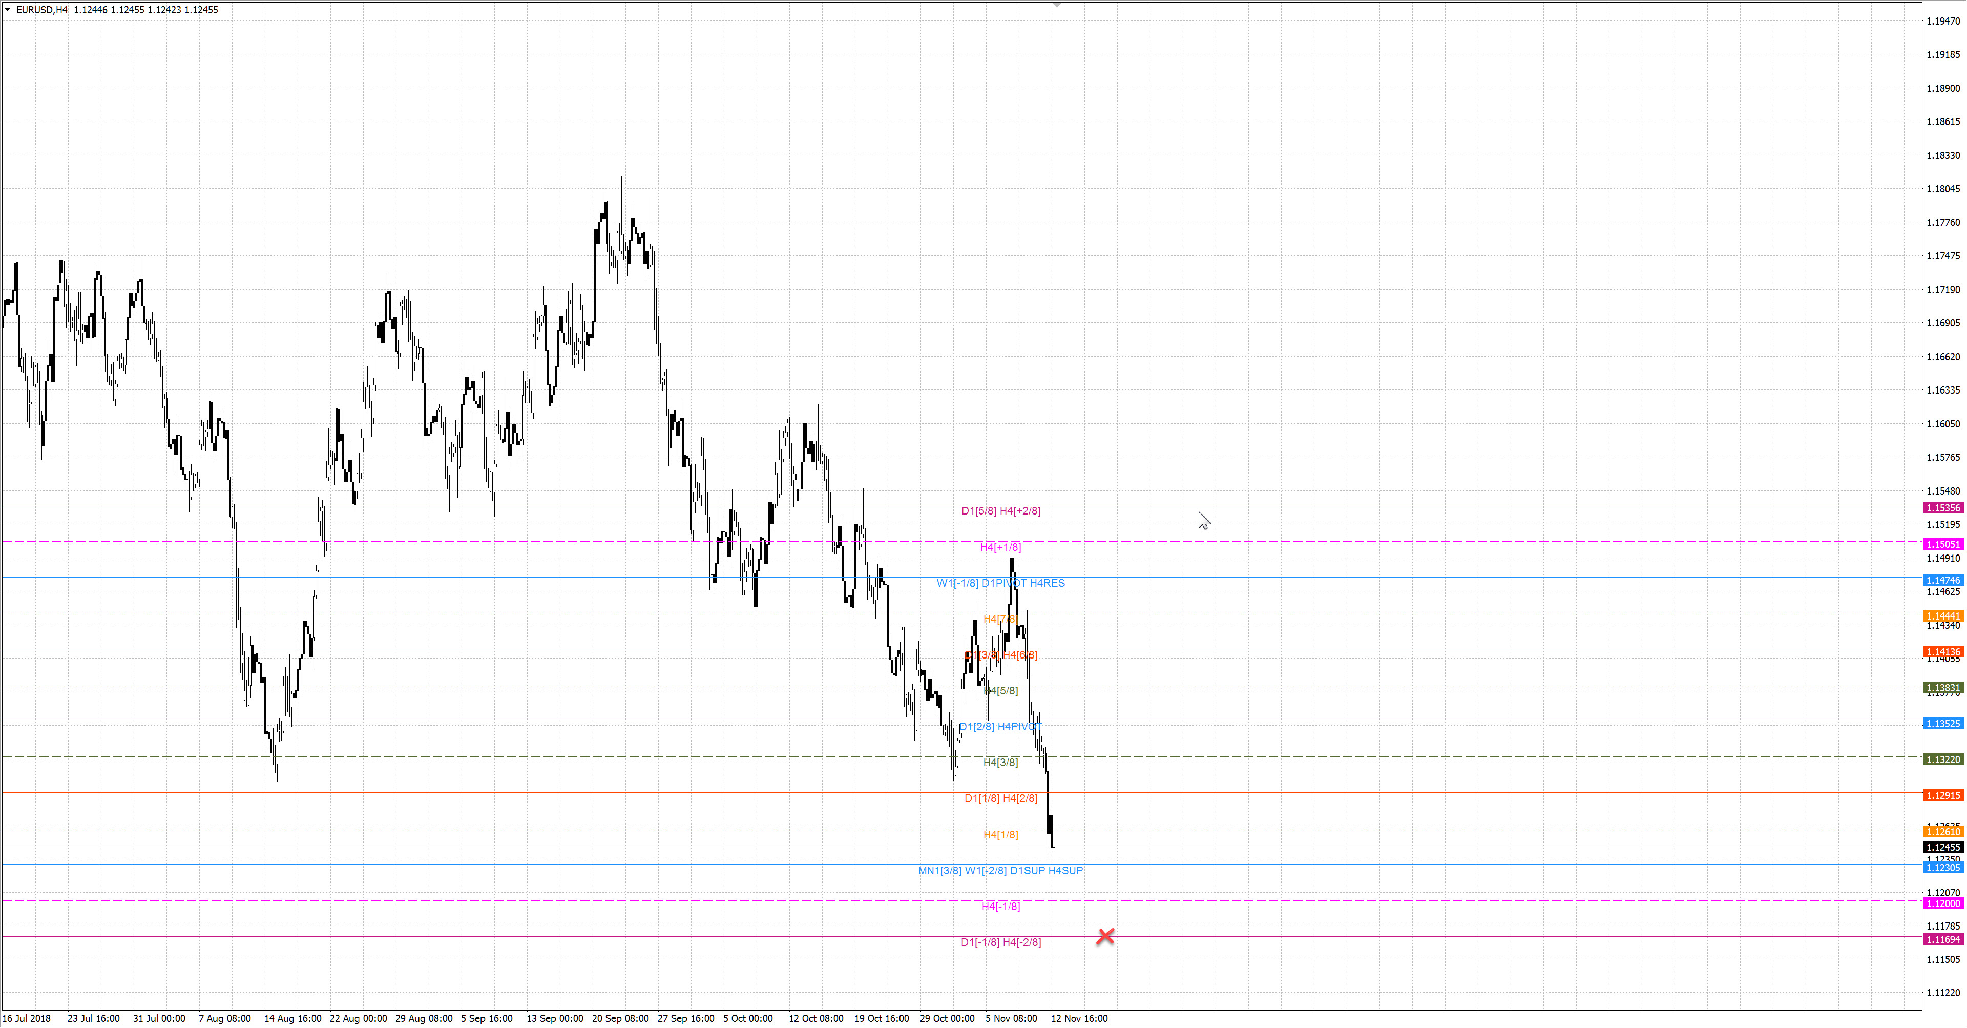Select the magenta 1.12000 price tag
Viewport: 1967px width, 1028px height.
coord(1942,903)
